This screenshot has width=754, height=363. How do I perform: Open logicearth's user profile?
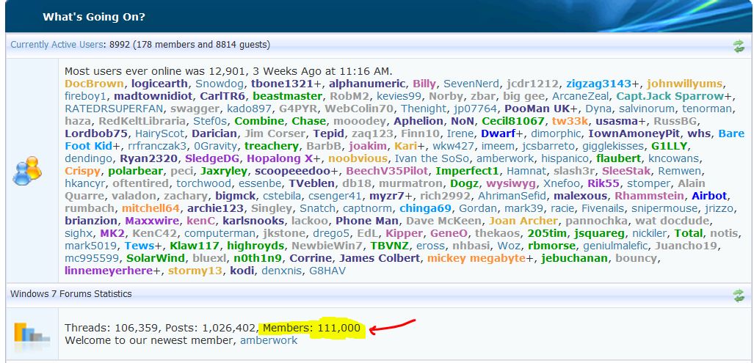point(159,84)
